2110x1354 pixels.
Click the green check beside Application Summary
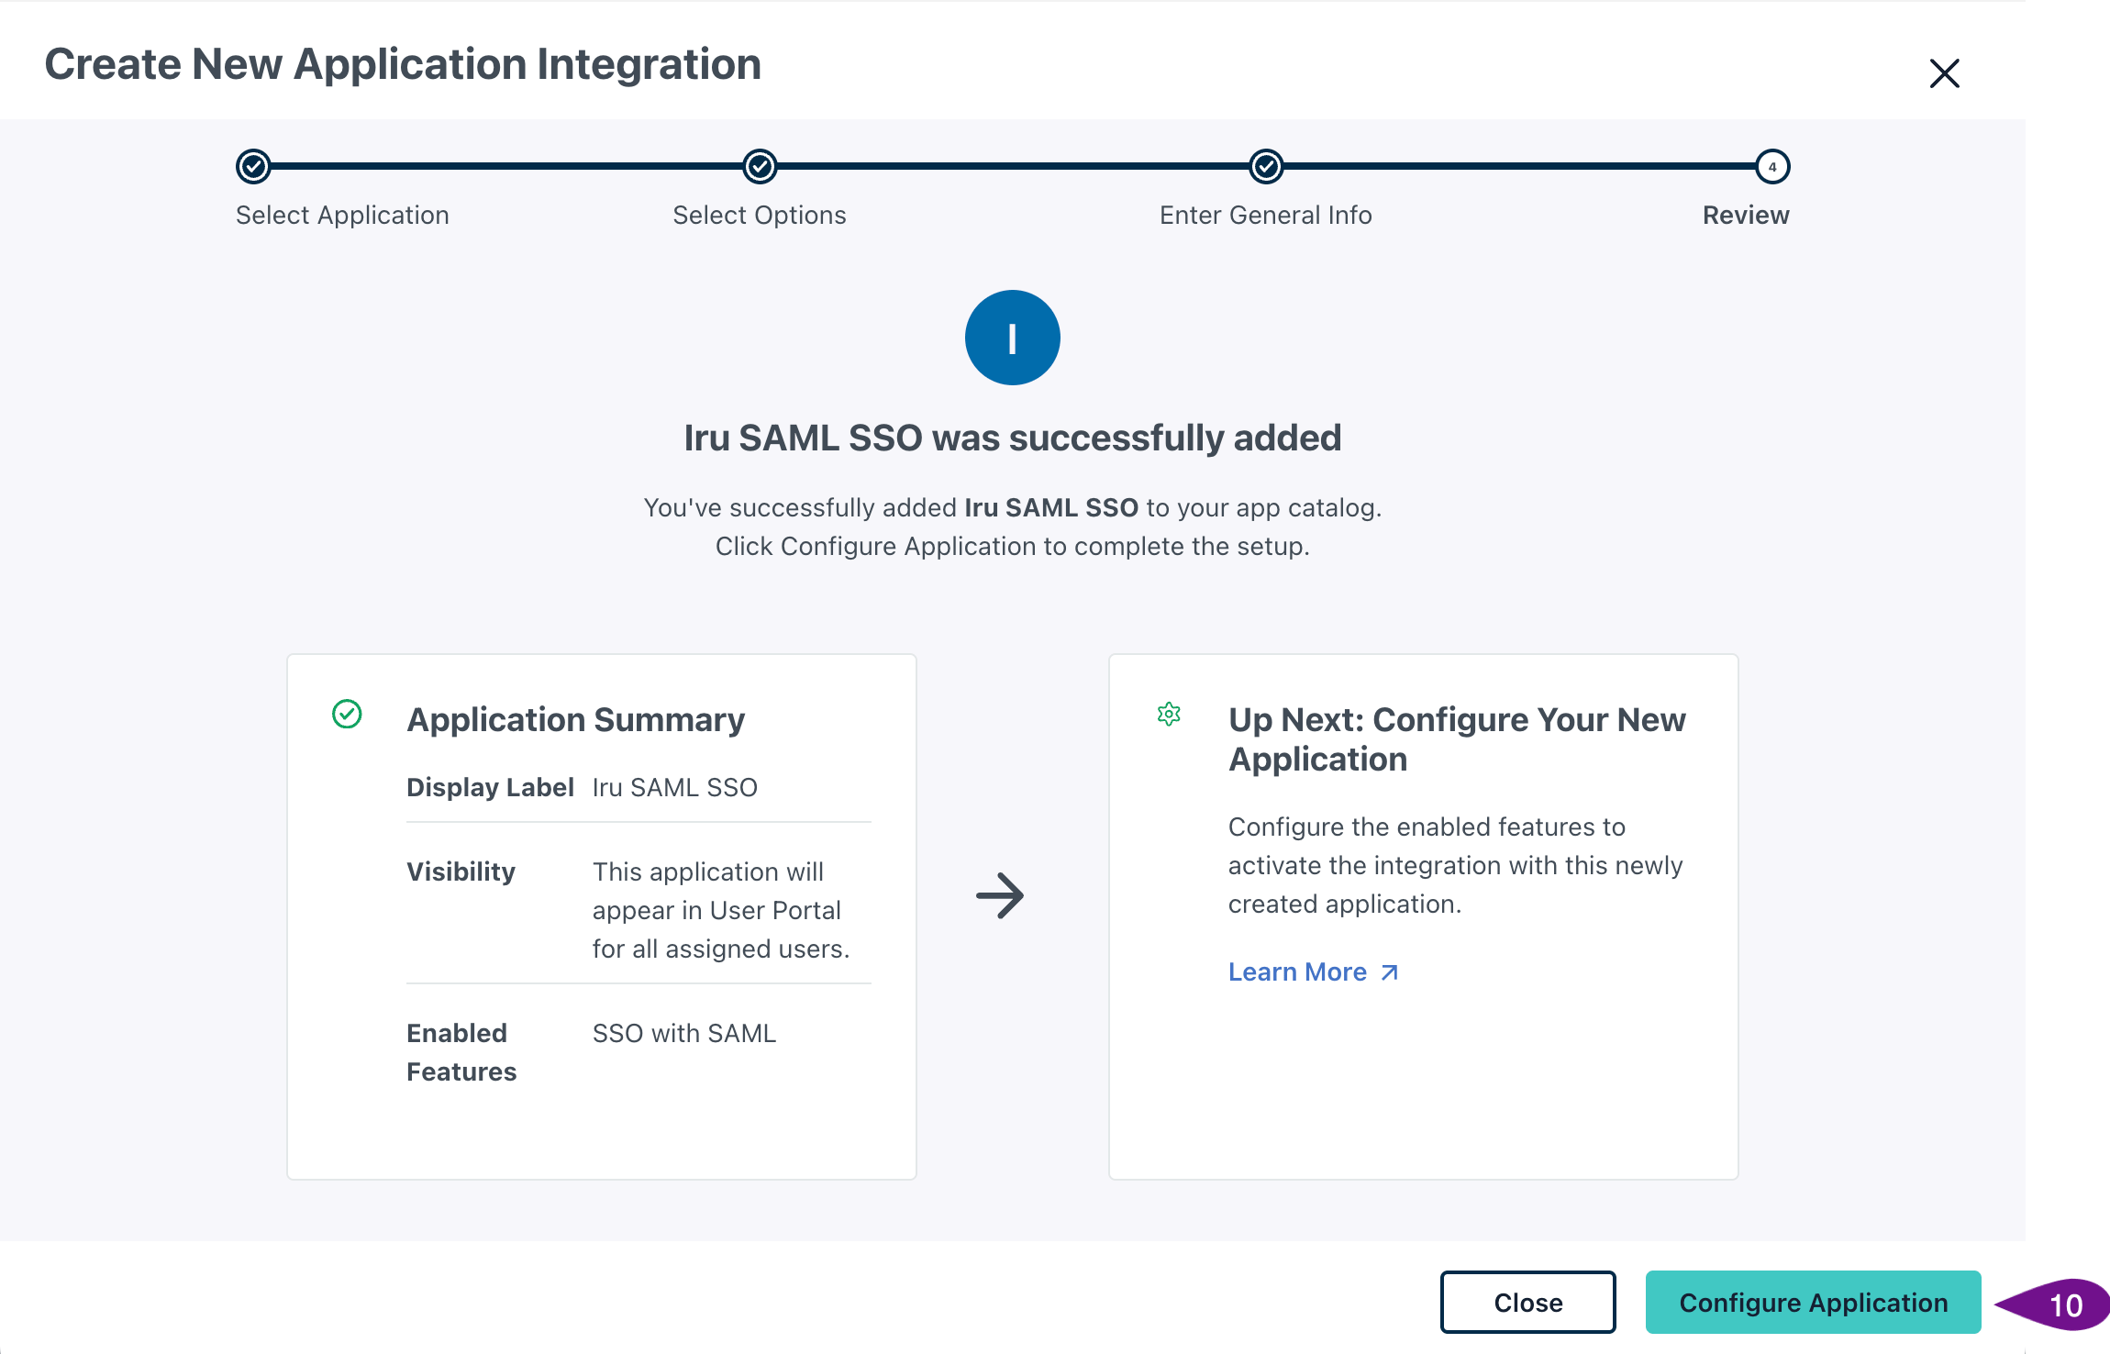click(347, 714)
